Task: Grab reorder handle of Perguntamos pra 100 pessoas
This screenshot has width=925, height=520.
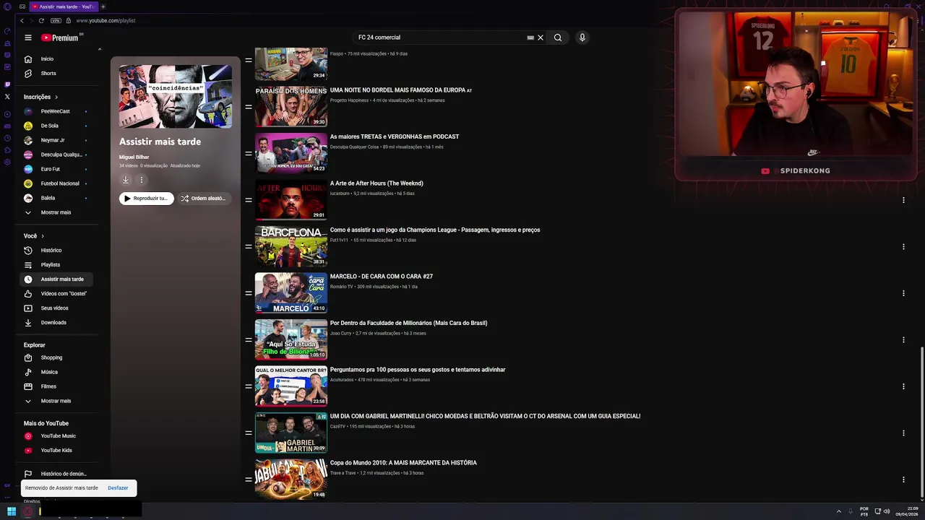Action: click(249, 386)
